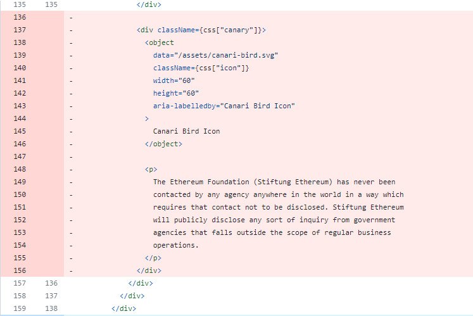Place cursor on height="60" attribute

176,93
